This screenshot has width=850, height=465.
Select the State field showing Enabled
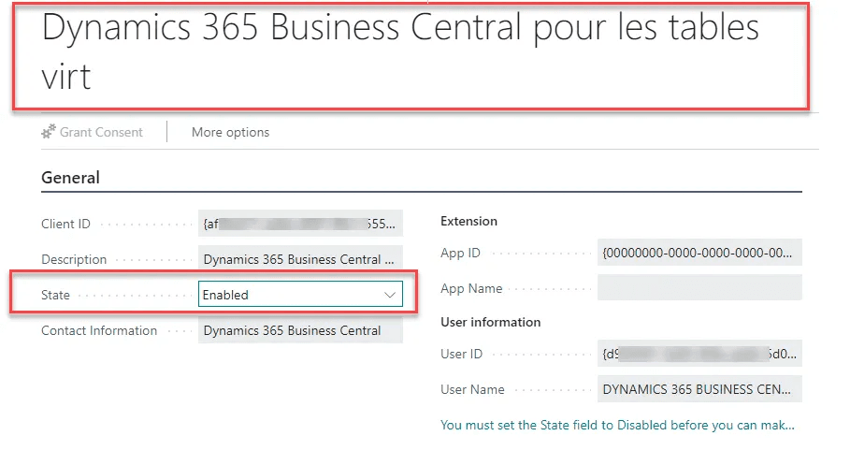[x=290, y=295]
